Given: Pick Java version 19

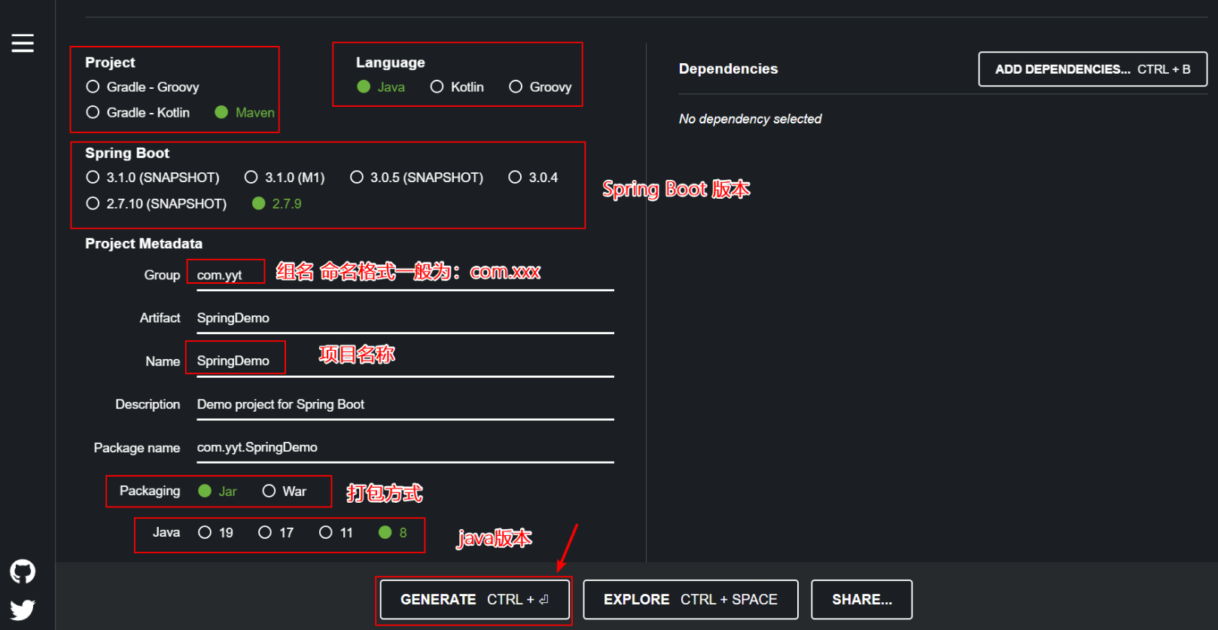Looking at the screenshot, I should click(216, 533).
